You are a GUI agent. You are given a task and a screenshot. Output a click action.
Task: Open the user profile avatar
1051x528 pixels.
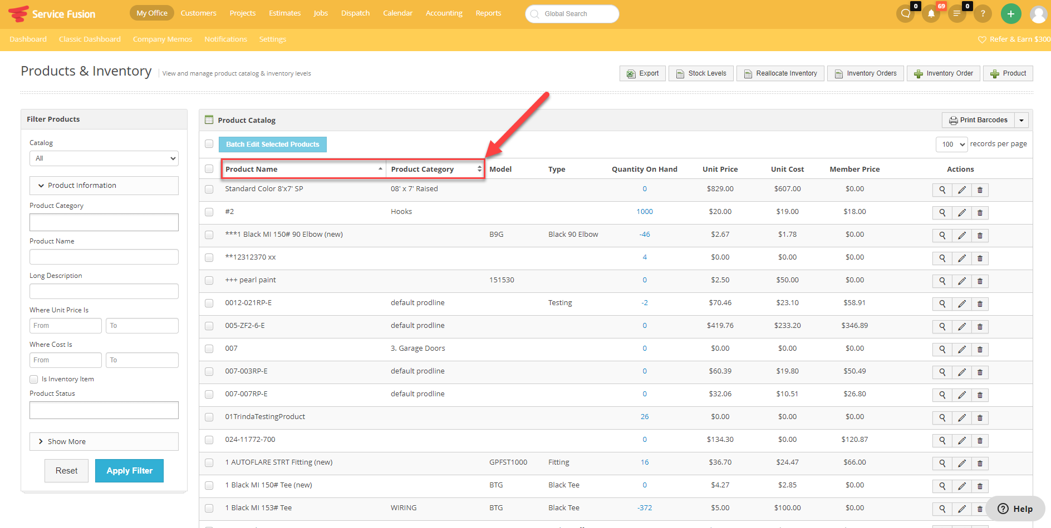[x=1038, y=14]
